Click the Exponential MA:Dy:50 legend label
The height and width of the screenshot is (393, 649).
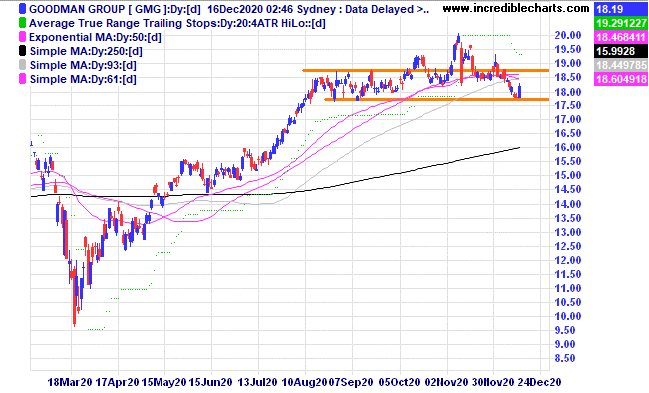click(95, 37)
